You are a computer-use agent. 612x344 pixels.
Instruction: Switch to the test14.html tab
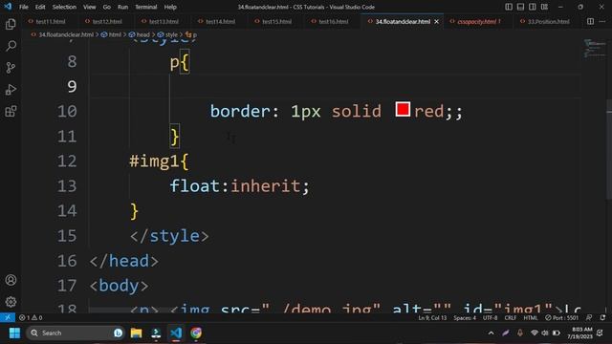point(220,21)
